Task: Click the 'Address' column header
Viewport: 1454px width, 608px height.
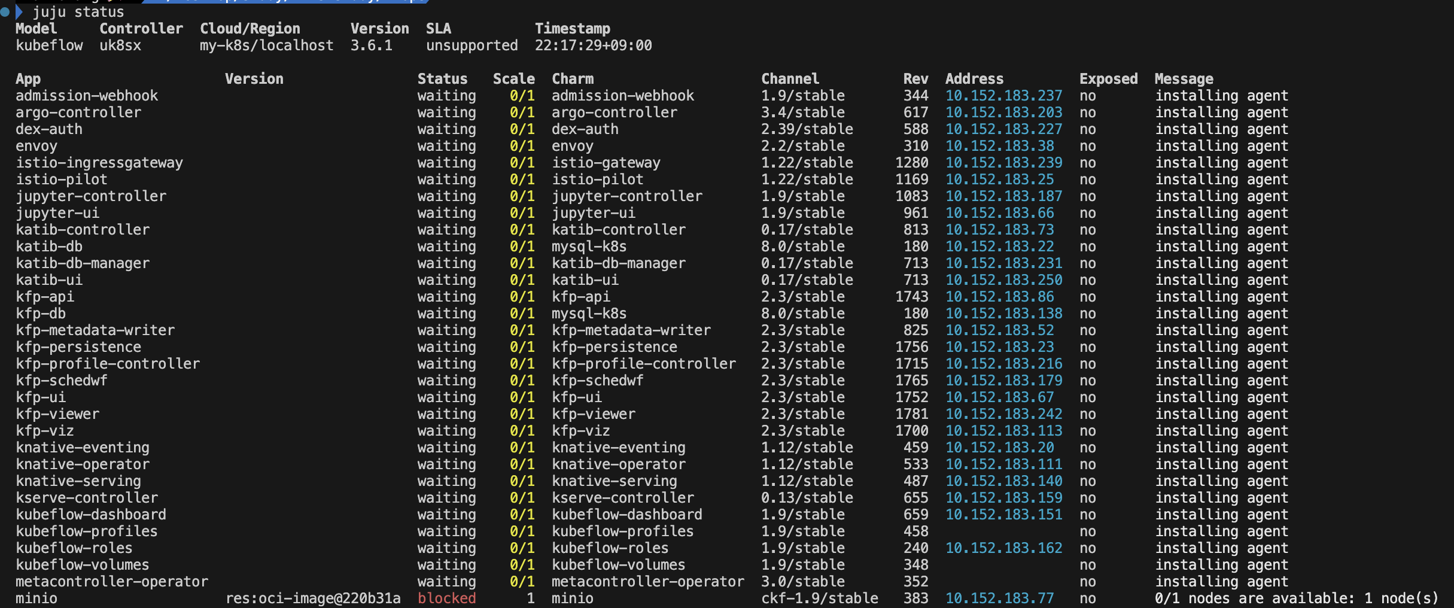Action: 975,79
